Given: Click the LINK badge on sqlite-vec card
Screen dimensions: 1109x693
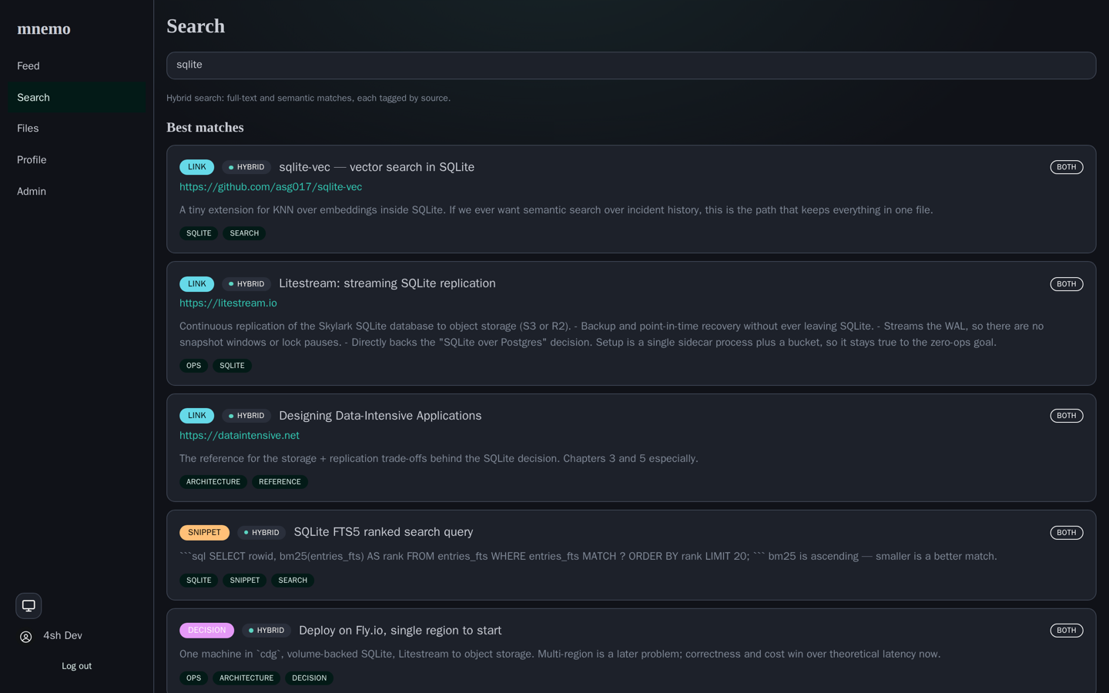Looking at the screenshot, I should (x=197, y=167).
